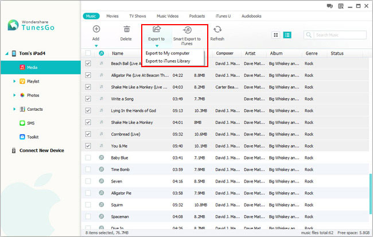Click the music icon beside Squirm
The height and width of the screenshot is (237, 373).
102,205
